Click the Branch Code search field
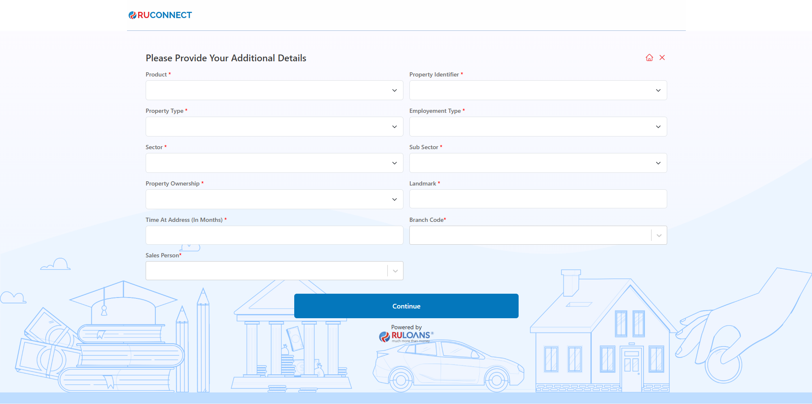This screenshot has width=812, height=404. [x=529, y=235]
